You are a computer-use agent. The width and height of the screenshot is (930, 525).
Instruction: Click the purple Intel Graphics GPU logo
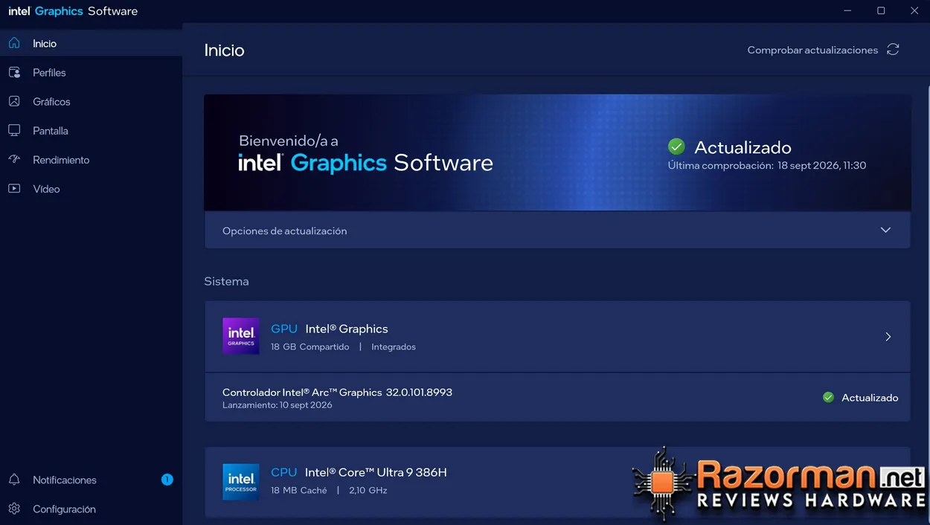click(x=241, y=336)
